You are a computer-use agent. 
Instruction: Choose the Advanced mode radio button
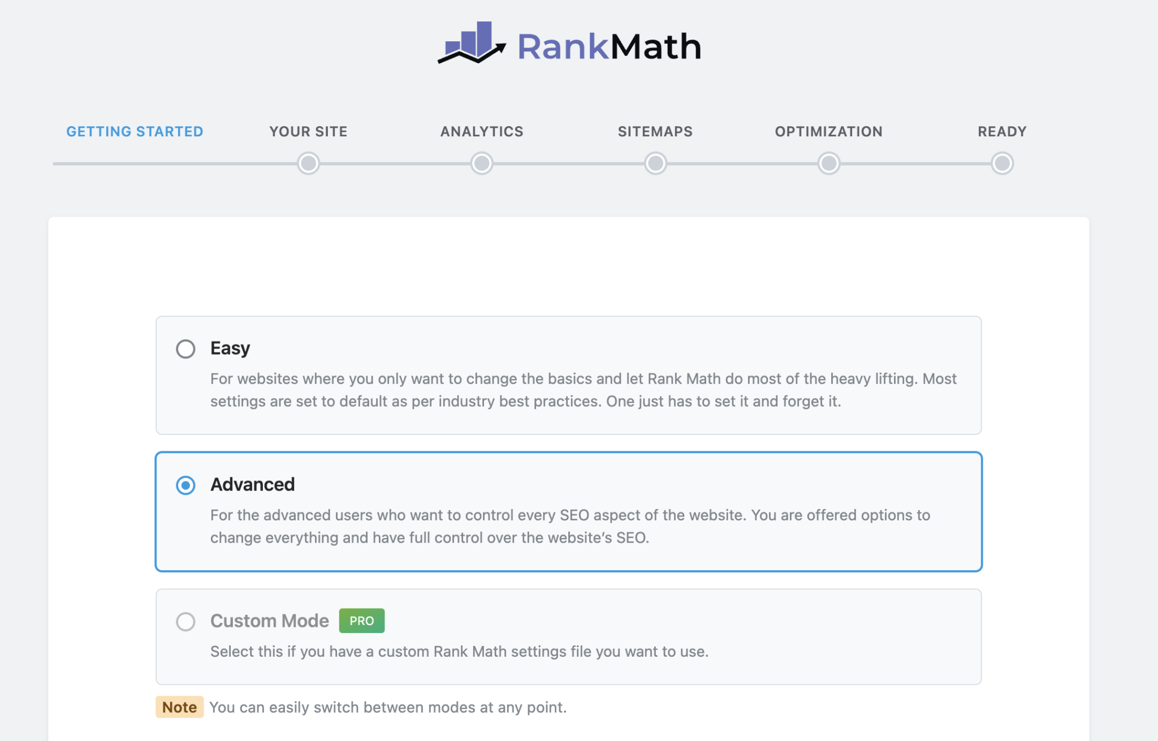point(185,485)
